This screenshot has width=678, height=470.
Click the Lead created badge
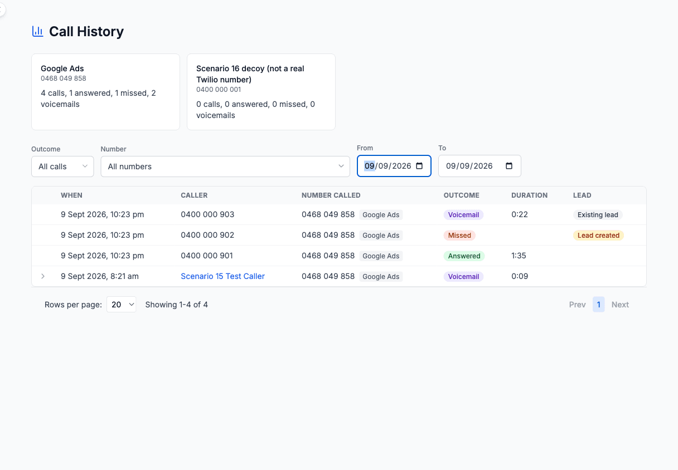598,235
